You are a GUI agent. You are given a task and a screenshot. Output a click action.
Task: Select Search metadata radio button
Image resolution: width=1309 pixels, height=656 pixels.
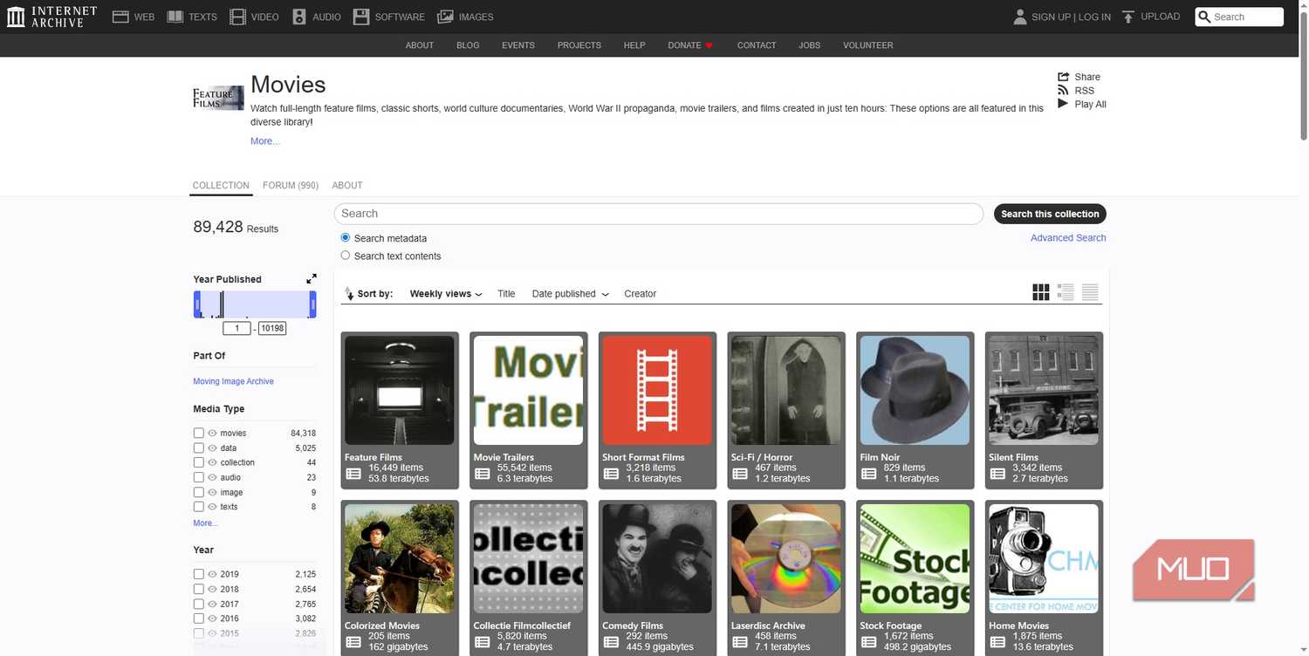tap(346, 237)
